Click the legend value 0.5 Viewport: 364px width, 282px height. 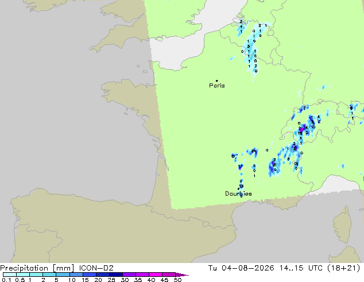[x=20, y=280]
